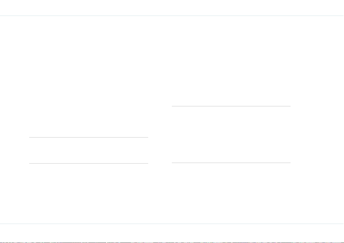The image size is (344, 243).
Task: Click the empty footer area below bottom line
Action: click(x=172, y=233)
